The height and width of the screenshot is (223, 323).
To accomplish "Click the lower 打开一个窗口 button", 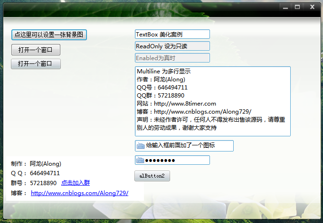I will click(x=36, y=64).
